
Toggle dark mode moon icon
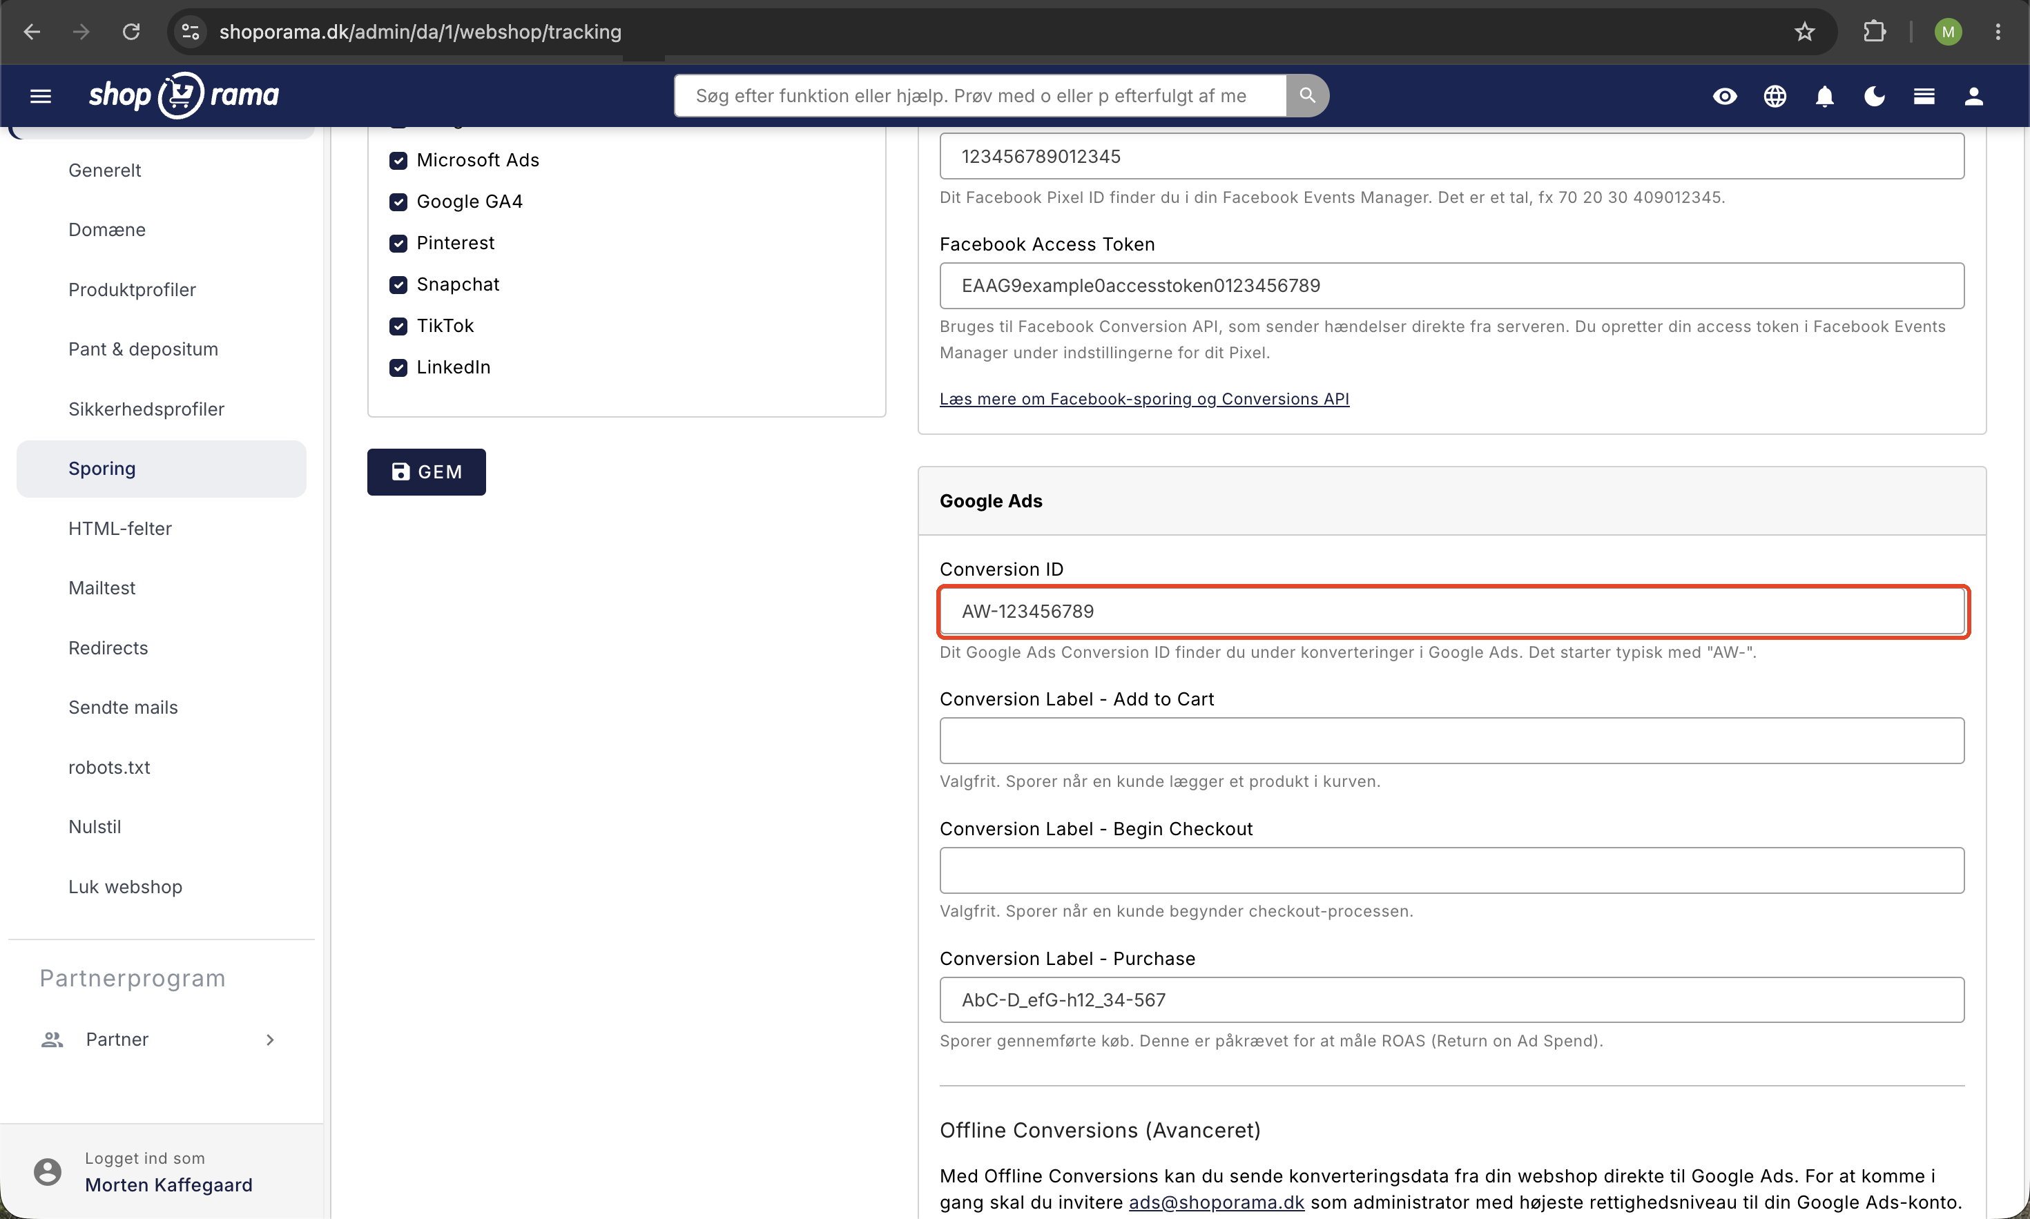point(1874,96)
